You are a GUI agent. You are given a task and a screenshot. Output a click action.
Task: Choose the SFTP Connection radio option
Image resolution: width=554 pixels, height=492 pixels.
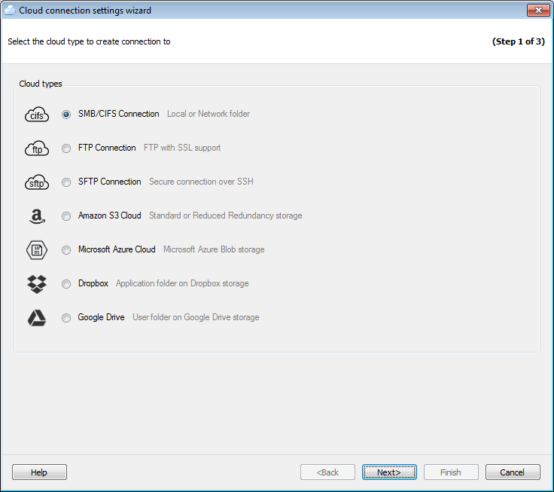click(x=66, y=182)
